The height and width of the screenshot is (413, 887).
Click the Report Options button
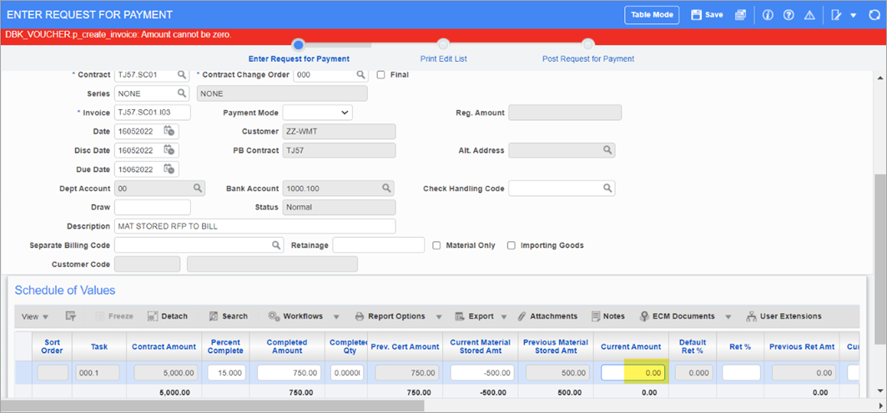point(390,316)
